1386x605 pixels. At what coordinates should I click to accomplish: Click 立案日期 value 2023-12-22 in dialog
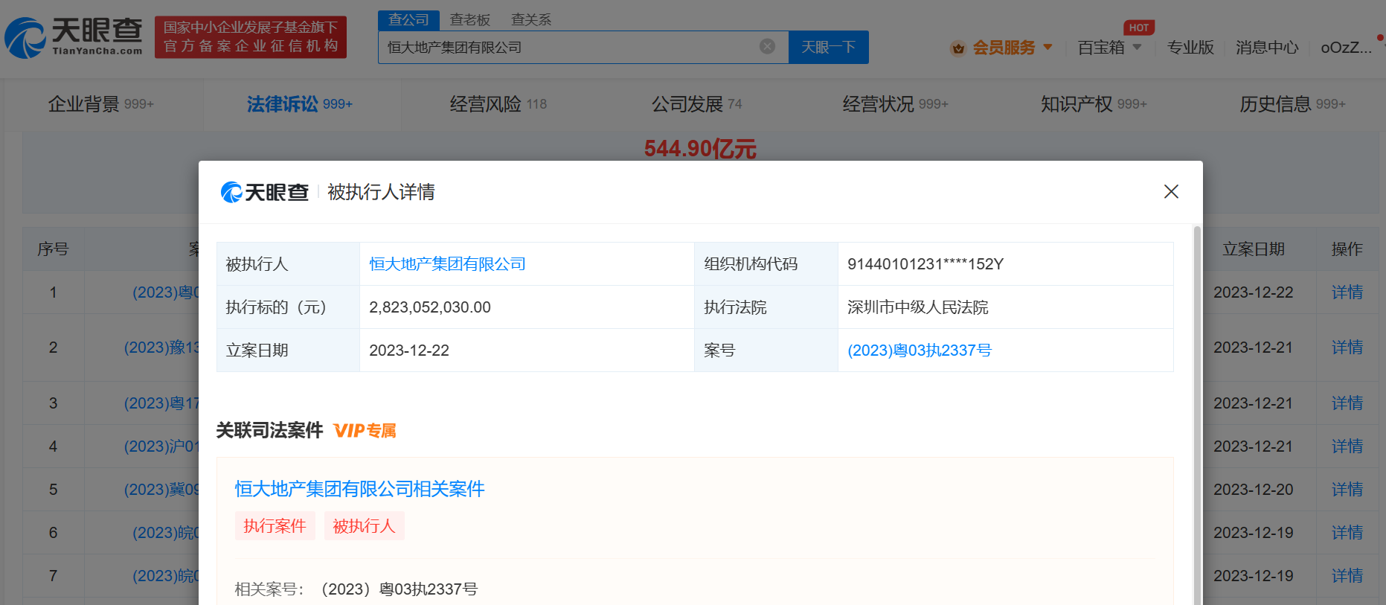pos(409,350)
